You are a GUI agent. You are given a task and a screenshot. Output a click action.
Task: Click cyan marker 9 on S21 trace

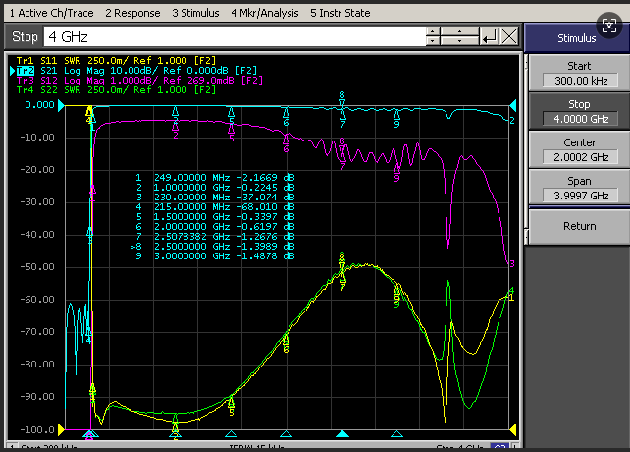pos(396,118)
